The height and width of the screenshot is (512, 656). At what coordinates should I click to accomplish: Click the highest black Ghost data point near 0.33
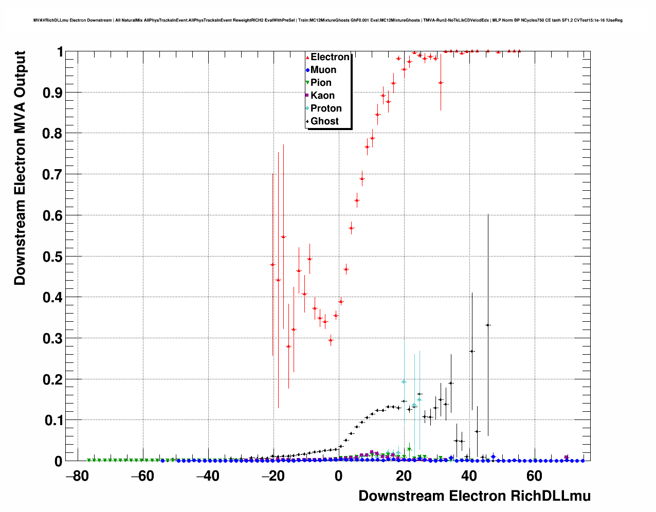click(488, 325)
